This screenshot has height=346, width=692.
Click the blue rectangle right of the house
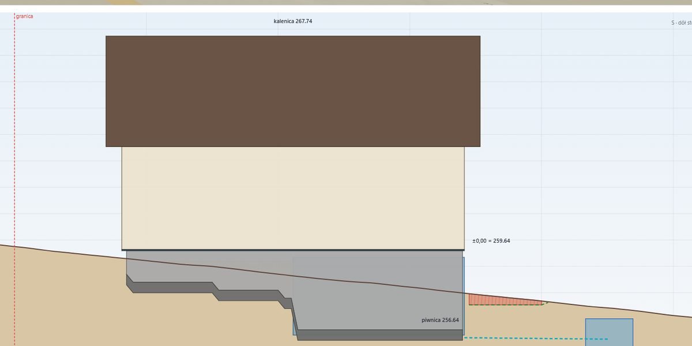609,332
